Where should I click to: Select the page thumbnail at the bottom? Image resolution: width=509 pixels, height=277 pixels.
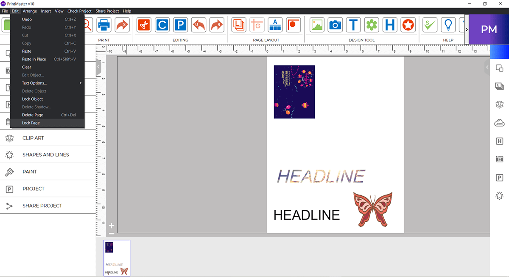(x=117, y=258)
